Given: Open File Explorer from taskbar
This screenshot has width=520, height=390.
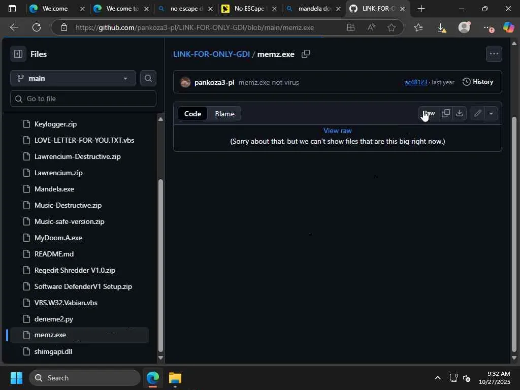Looking at the screenshot, I should [175, 378].
